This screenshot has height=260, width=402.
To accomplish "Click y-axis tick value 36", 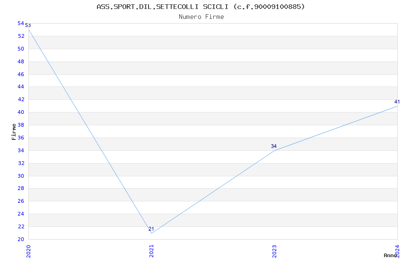I will (21, 138).
